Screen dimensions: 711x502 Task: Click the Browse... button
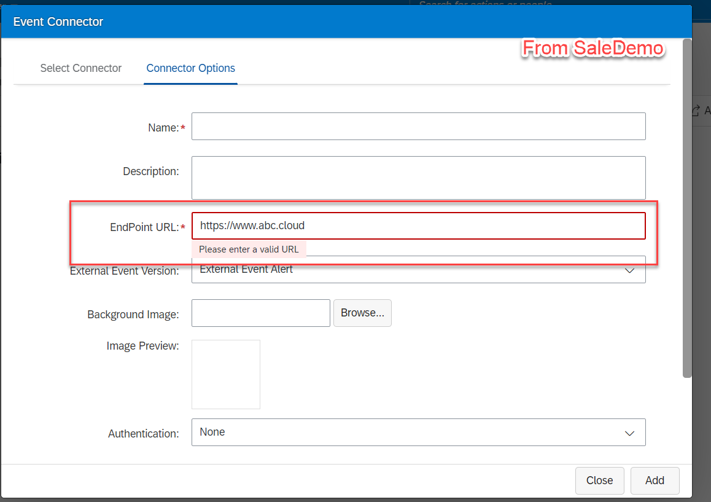[362, 313]
